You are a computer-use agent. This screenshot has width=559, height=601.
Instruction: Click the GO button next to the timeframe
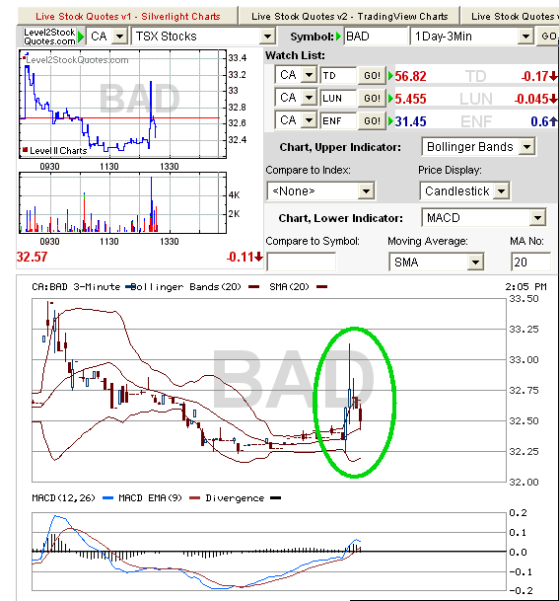tap(548, 37)
